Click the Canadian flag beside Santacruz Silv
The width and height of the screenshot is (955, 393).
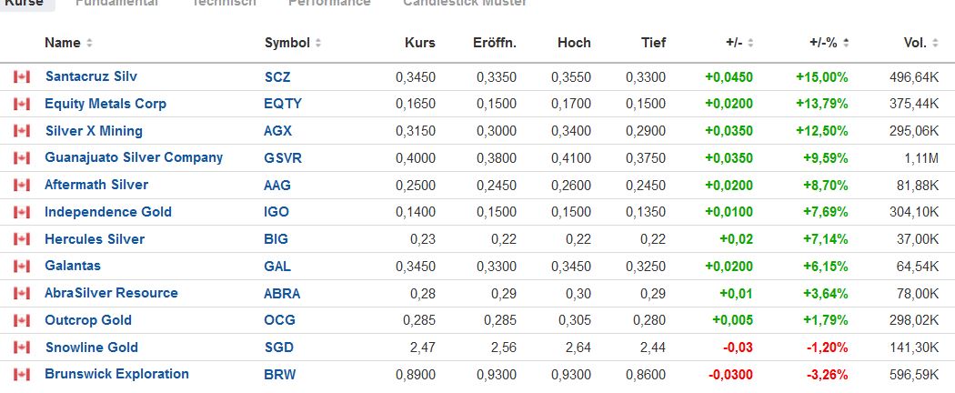pyautogui.click(x=22, y=77)
